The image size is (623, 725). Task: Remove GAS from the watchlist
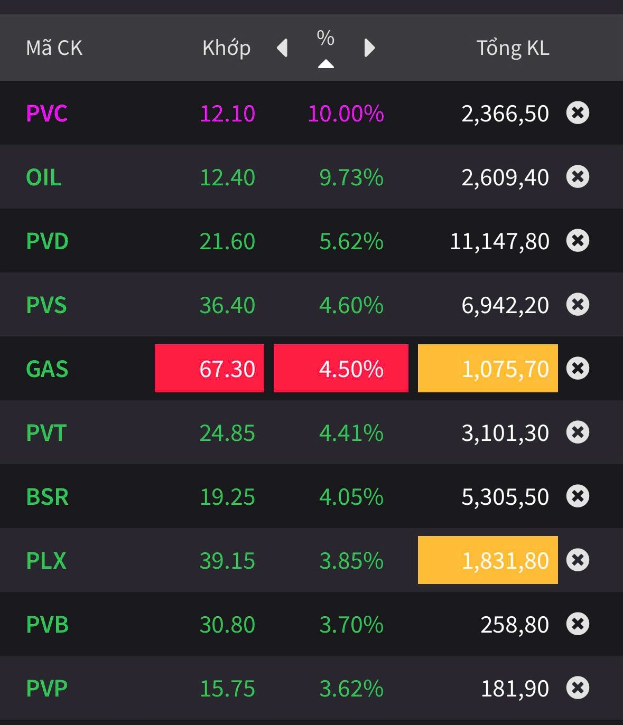pyautogui.click(x=578, y=369)
